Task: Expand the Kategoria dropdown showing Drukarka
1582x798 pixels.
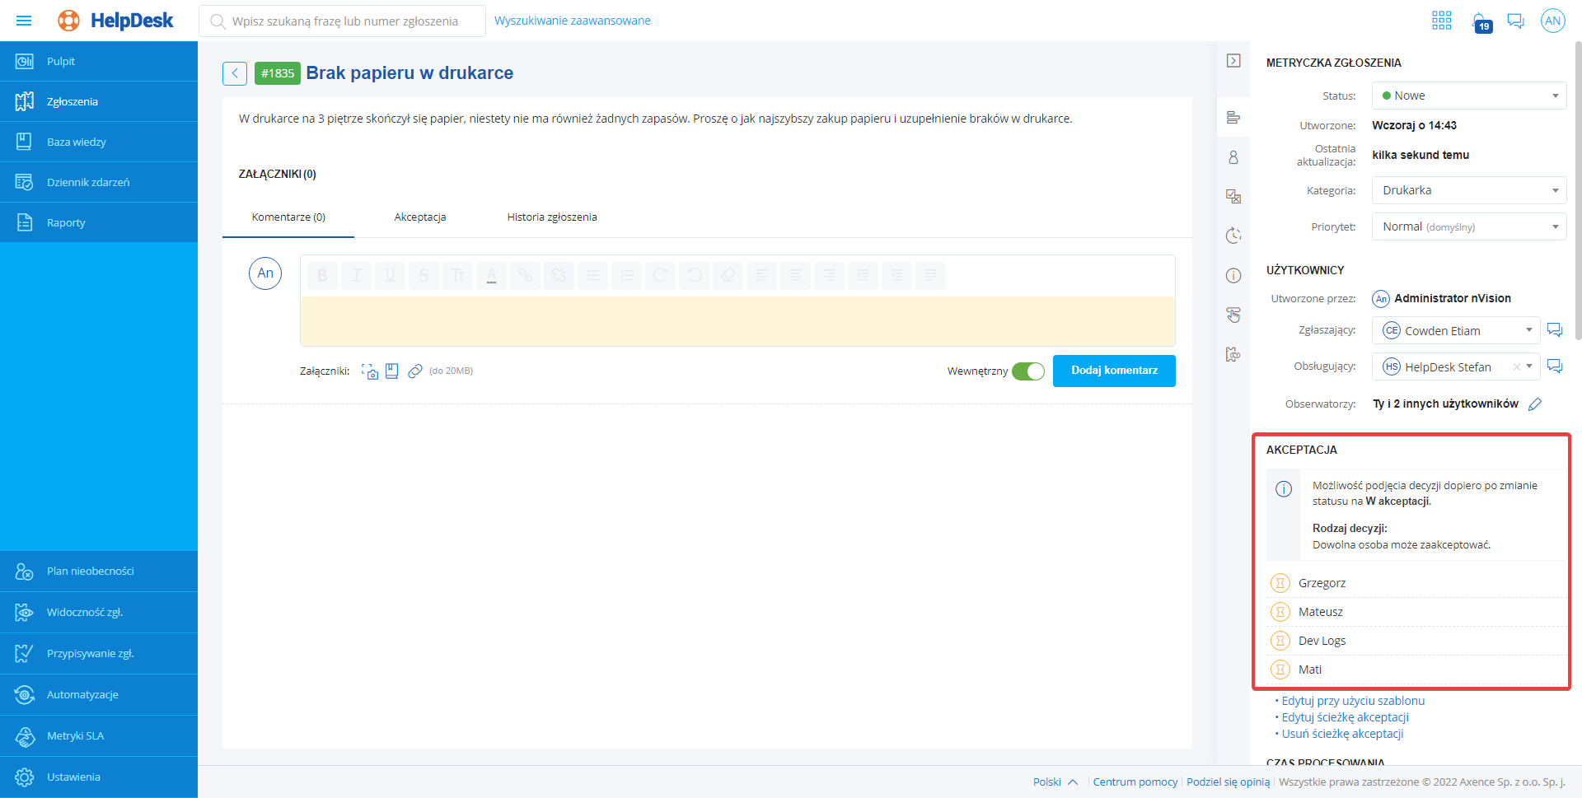Action: [x=1468, y=190]
